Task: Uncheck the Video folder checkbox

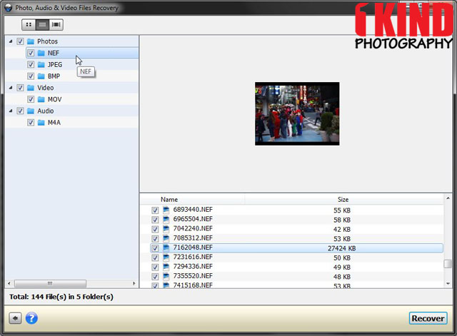Action: (x=20, y=88)
